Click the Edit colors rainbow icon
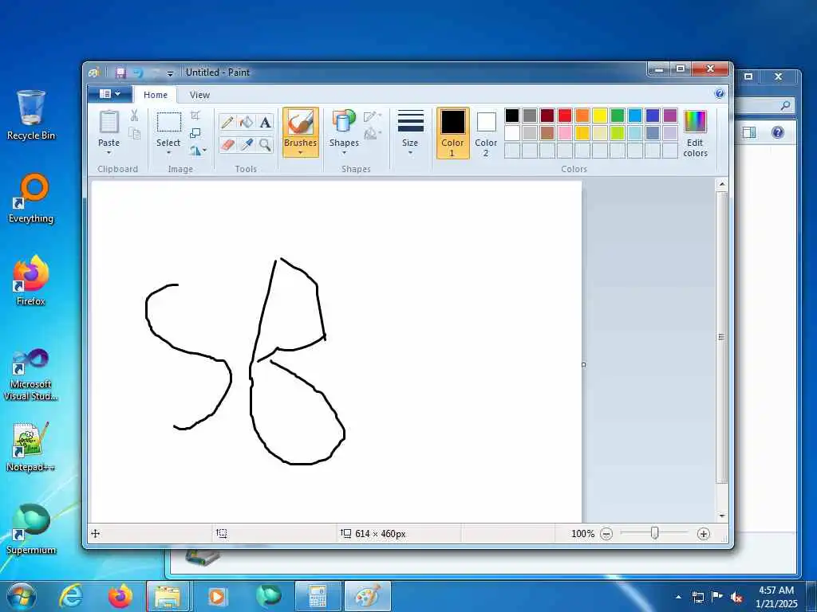Viewport: 817px width, 612px height. point(695,122)
